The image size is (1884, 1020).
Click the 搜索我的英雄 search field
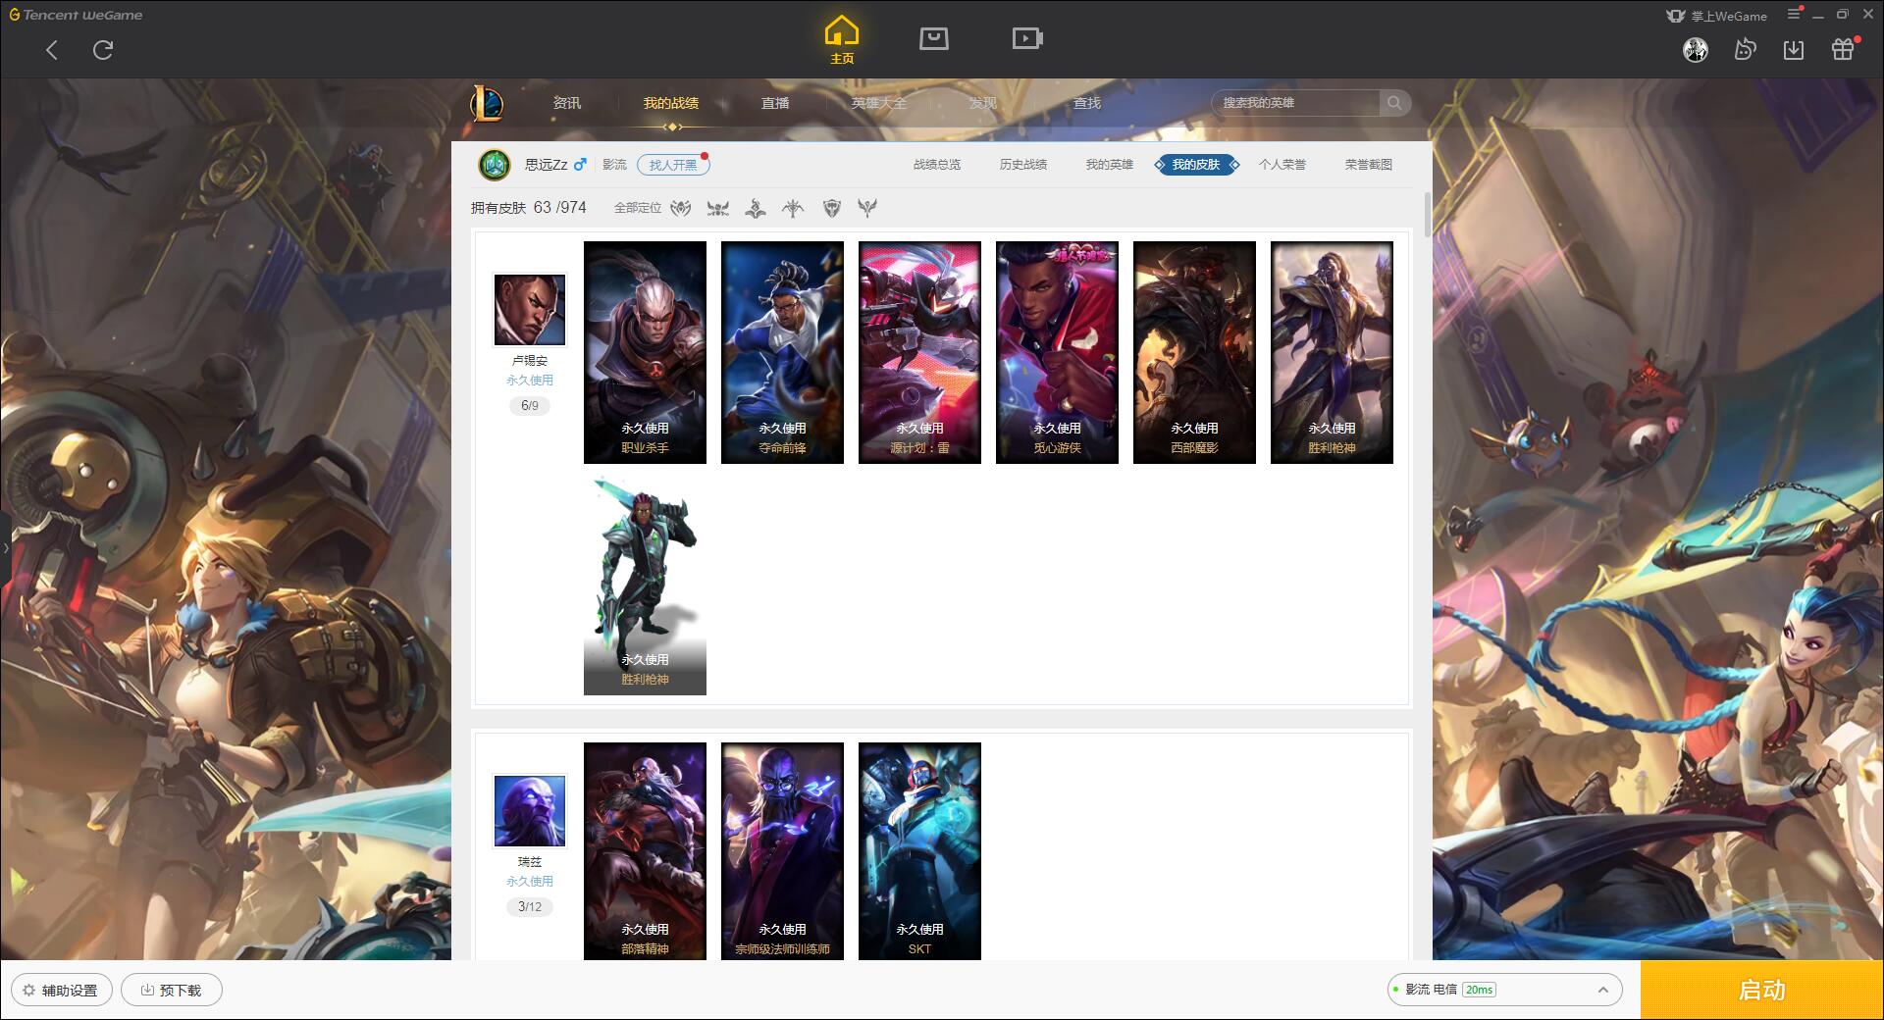pos(1295,103)
